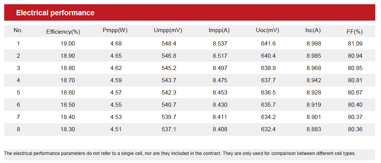Click row number 8 cell
This screenshot has width=381, height=163.
click(18, 129)
